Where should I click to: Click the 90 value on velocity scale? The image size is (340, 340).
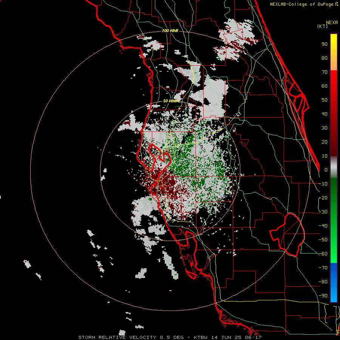(x=325, y=44)
